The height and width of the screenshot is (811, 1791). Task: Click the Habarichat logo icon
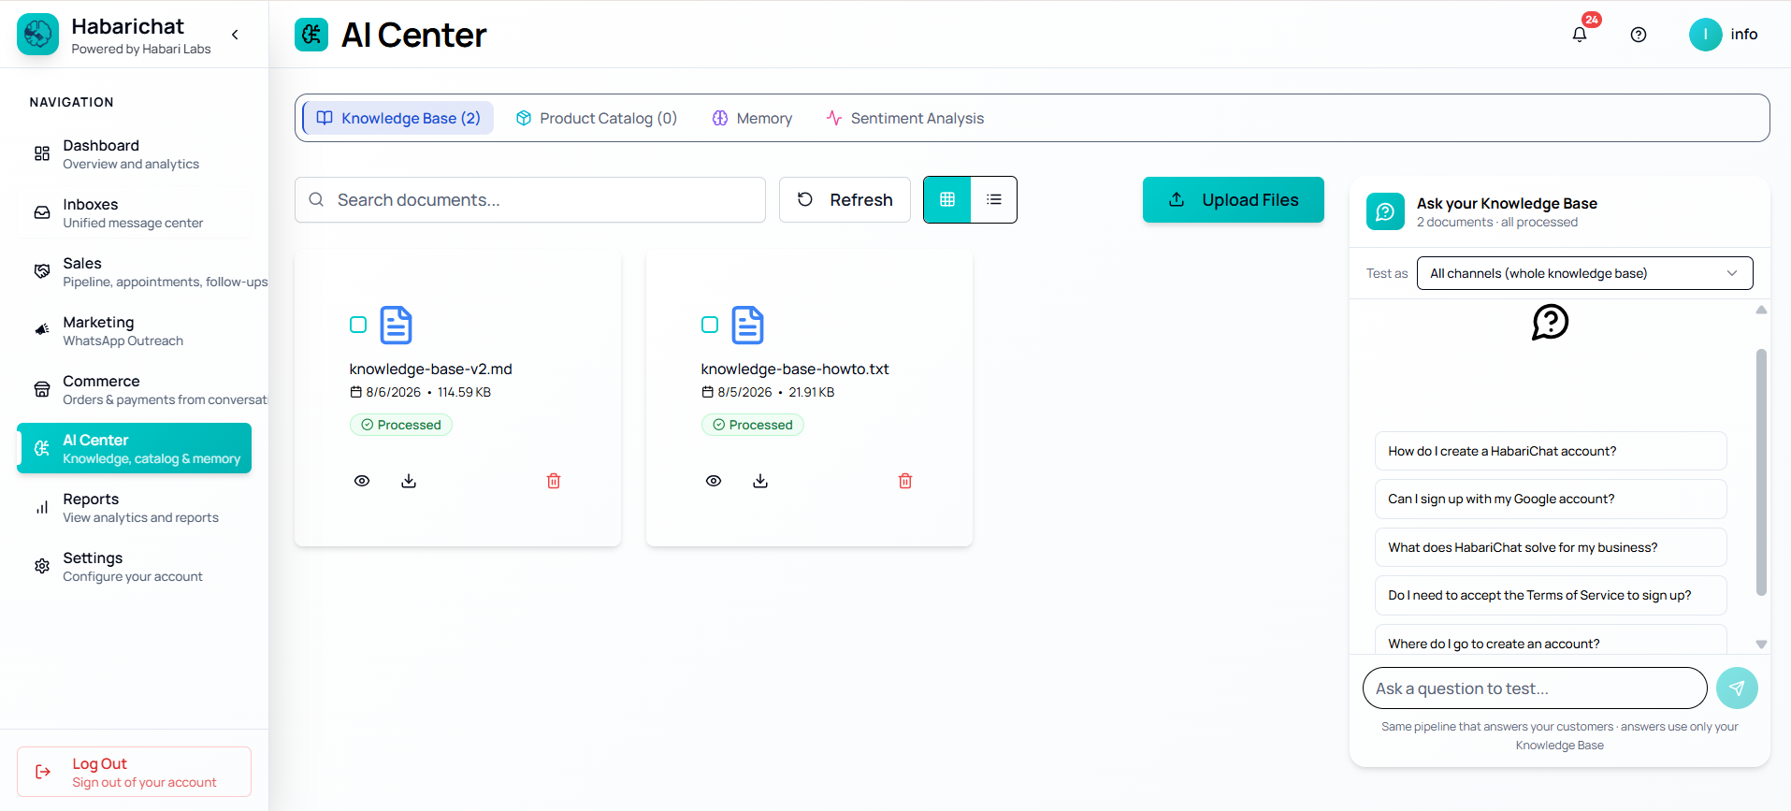[37, 35]
